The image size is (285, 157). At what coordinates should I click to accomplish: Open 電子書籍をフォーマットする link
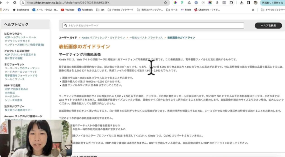click(21, 75)
